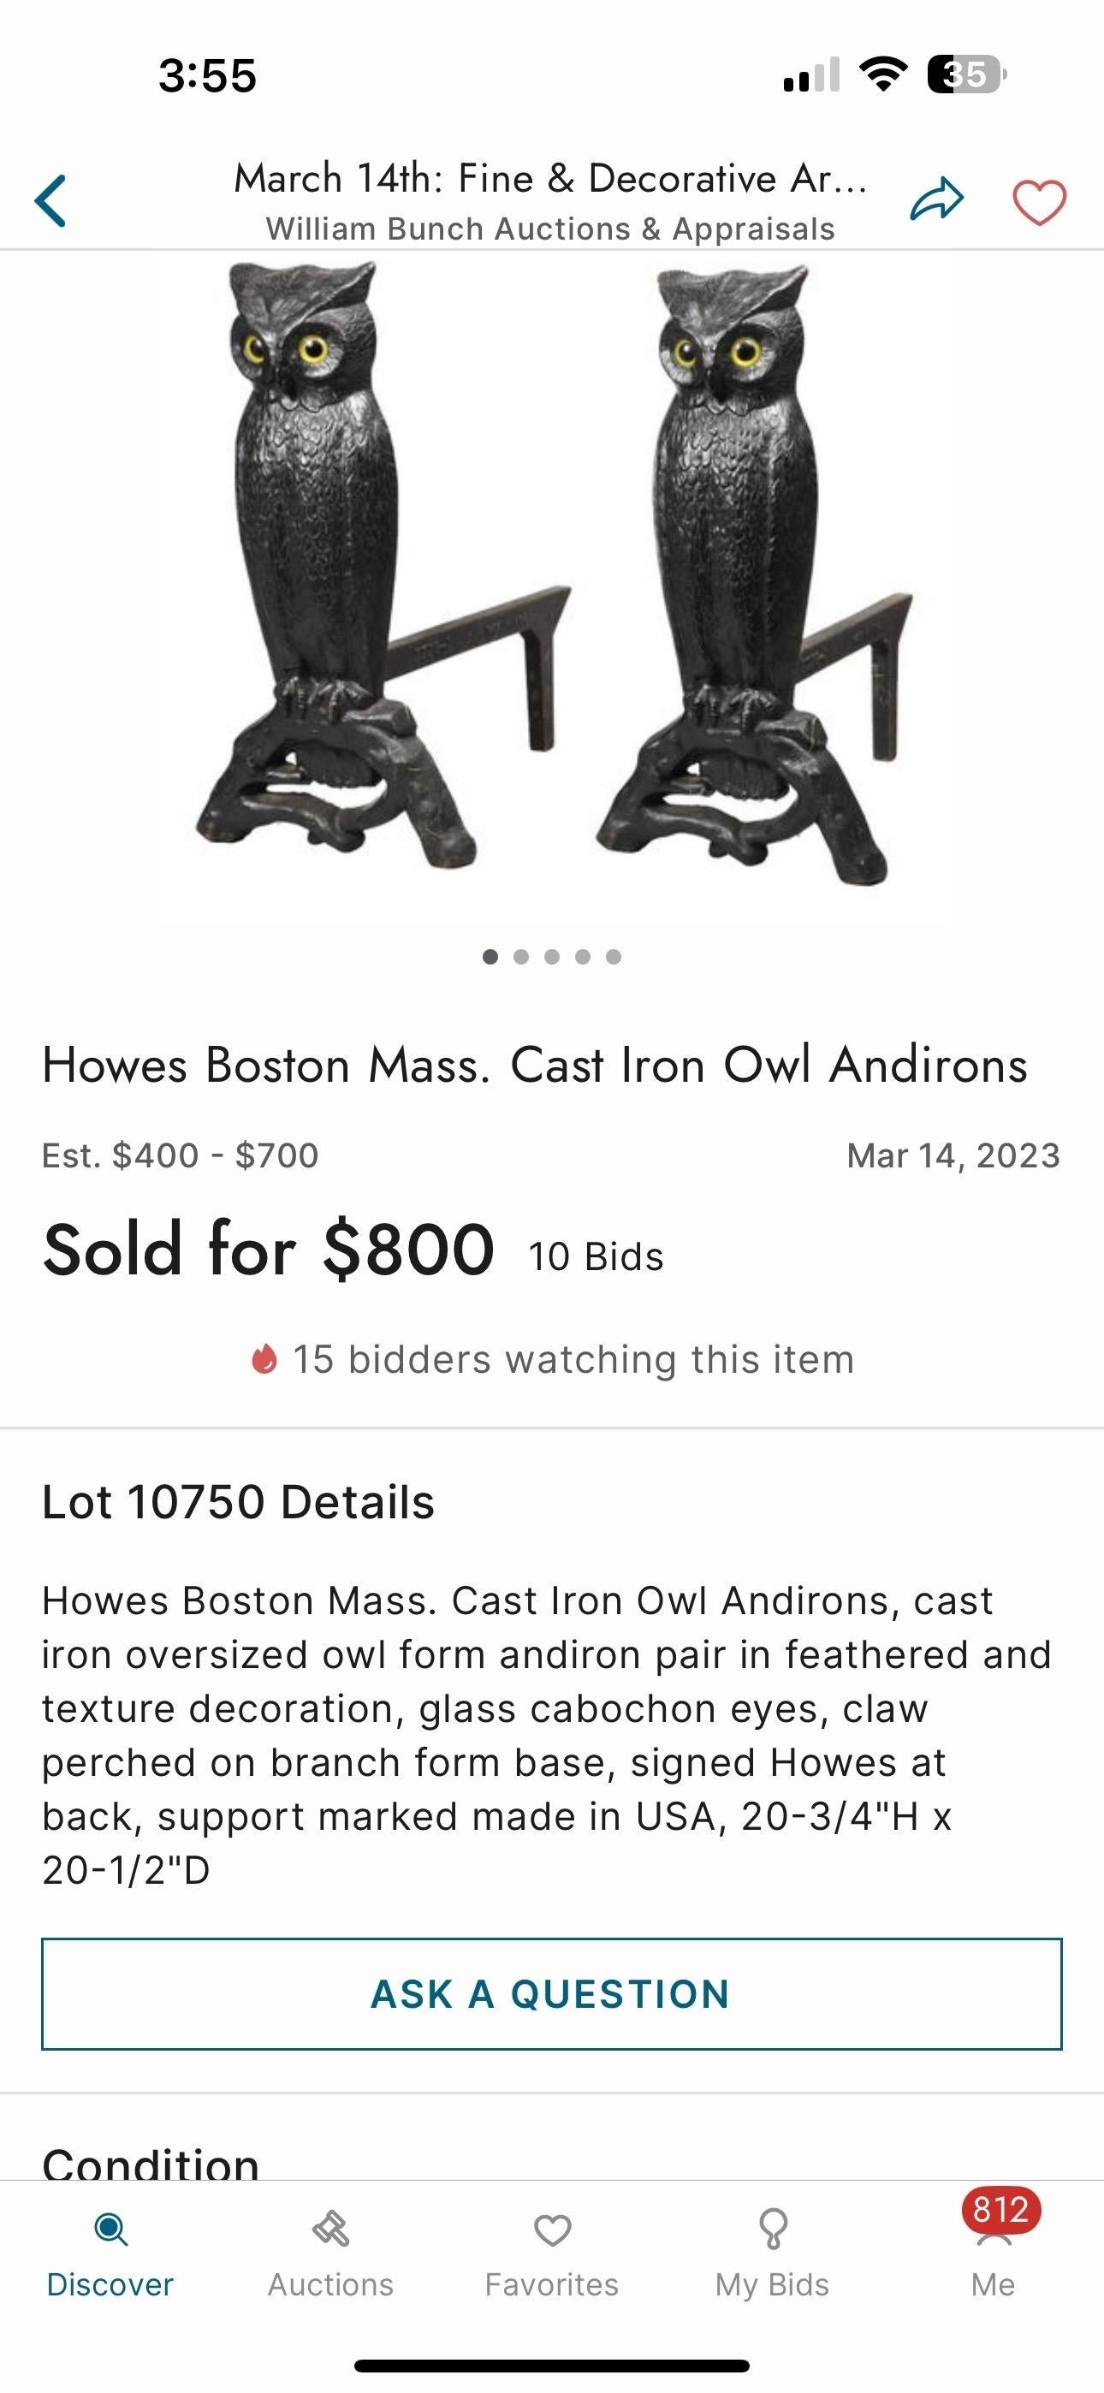The image size is (1104, 2393).
Task: Select the first image carousel dot
Action: pyautogui.click(x=490, y=957)
